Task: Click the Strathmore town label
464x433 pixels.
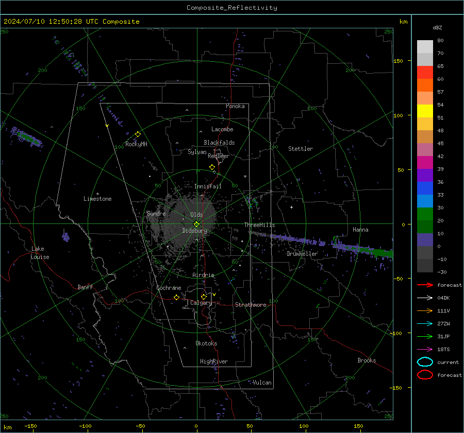Action: pos(251,305)
